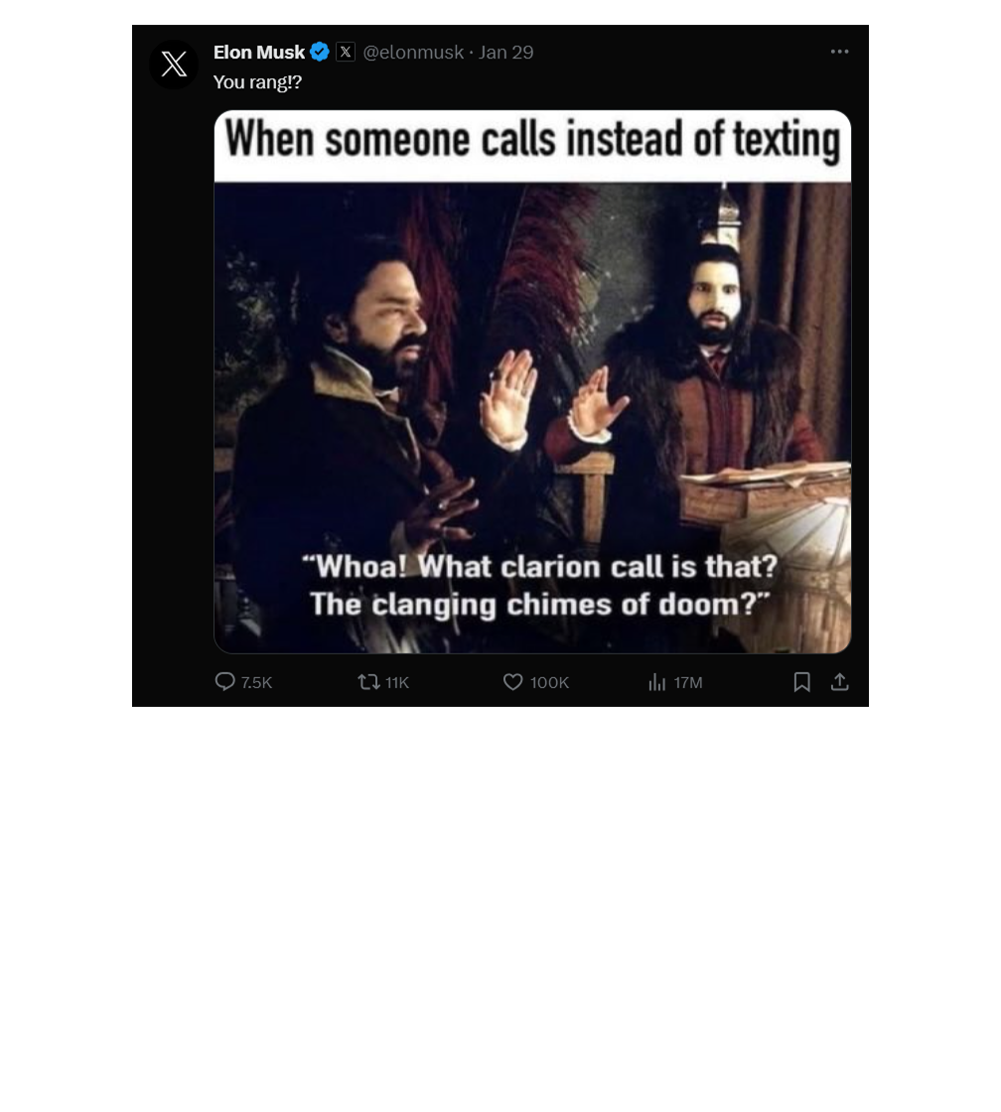1001x1112 pixels.
Task: Click the X affiliation badge beside name
Action: coord(346,52)
